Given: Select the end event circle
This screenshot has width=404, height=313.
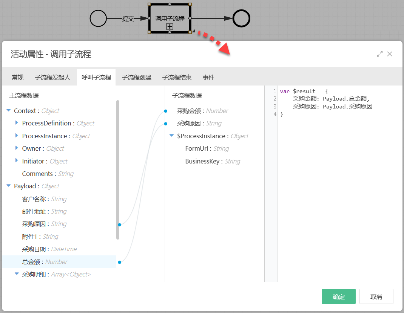Looking at the screenshot, I should [x=241, y=18].
